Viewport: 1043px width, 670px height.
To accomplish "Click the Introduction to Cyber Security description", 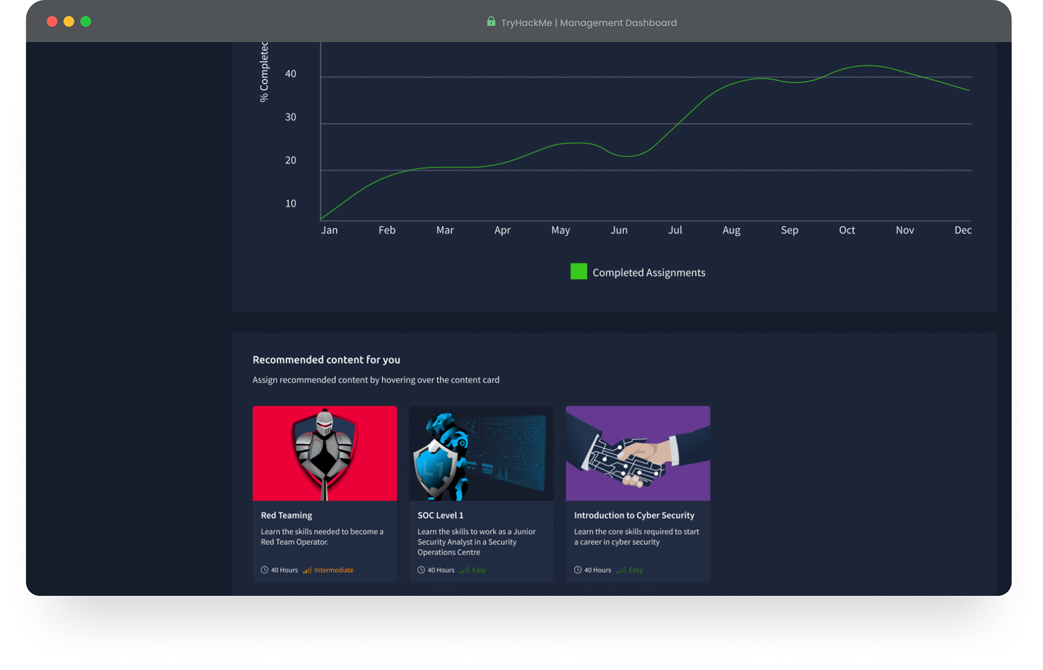I will coord(637,536).
